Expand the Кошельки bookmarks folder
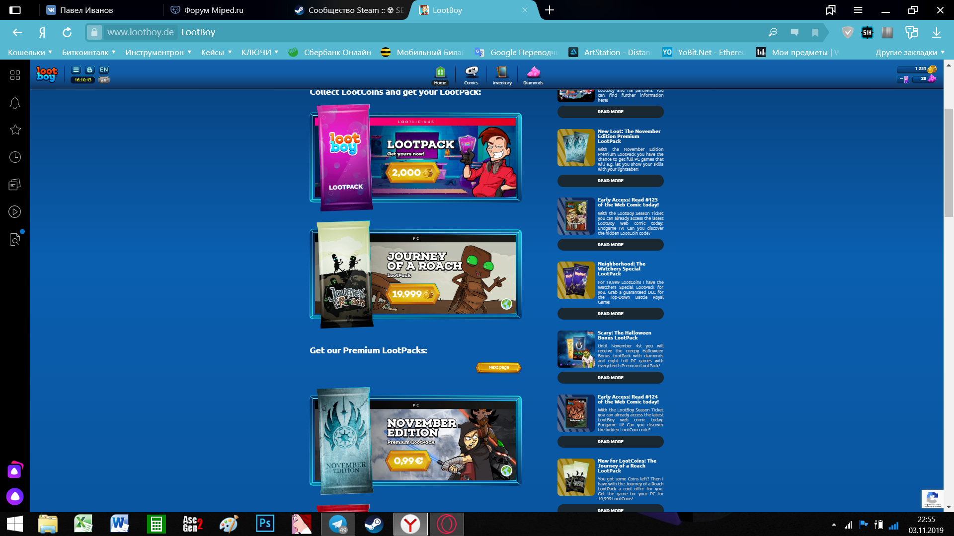 30,52
